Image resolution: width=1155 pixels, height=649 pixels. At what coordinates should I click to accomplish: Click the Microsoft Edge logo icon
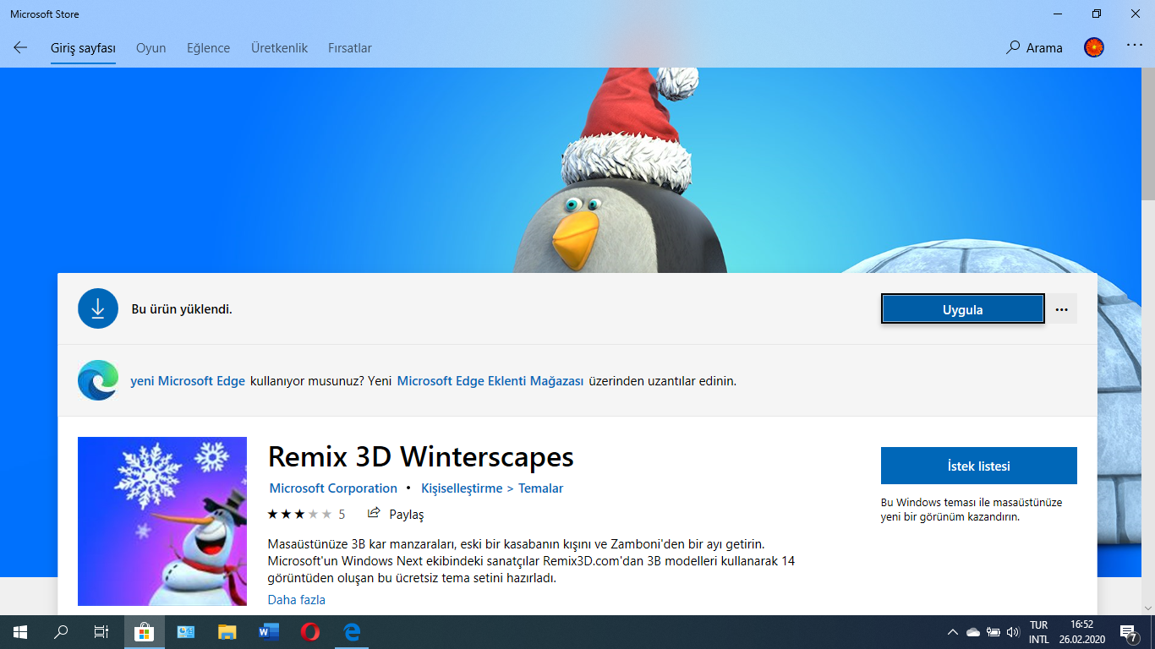point(98,380)
